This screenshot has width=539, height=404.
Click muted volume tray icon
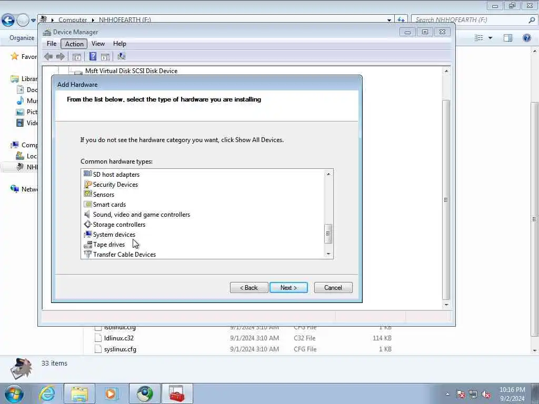[486, 395]
